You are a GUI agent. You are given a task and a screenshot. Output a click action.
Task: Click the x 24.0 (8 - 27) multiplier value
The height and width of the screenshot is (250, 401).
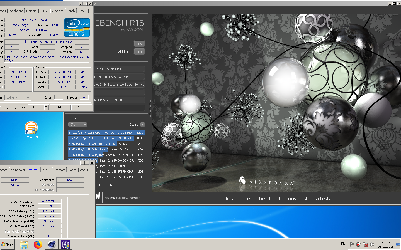pos(18,77)
